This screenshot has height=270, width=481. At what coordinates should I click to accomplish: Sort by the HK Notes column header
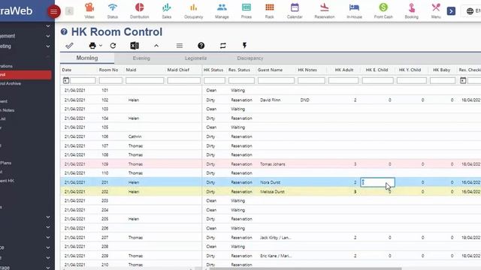pyautogui.click(x=307, y=70)
